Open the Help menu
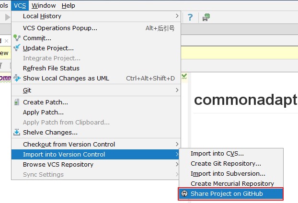Screen dimensions: 298x203 (x=69, y=6)
